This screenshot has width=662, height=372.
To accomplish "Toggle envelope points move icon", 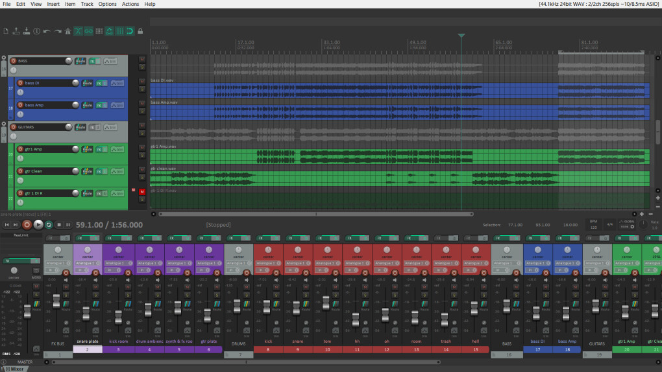I will click(109, 31).
